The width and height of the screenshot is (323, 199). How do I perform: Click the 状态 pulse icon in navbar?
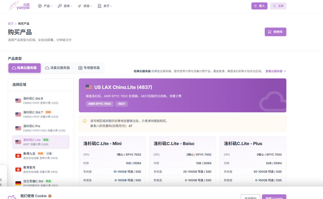(79, 6)
